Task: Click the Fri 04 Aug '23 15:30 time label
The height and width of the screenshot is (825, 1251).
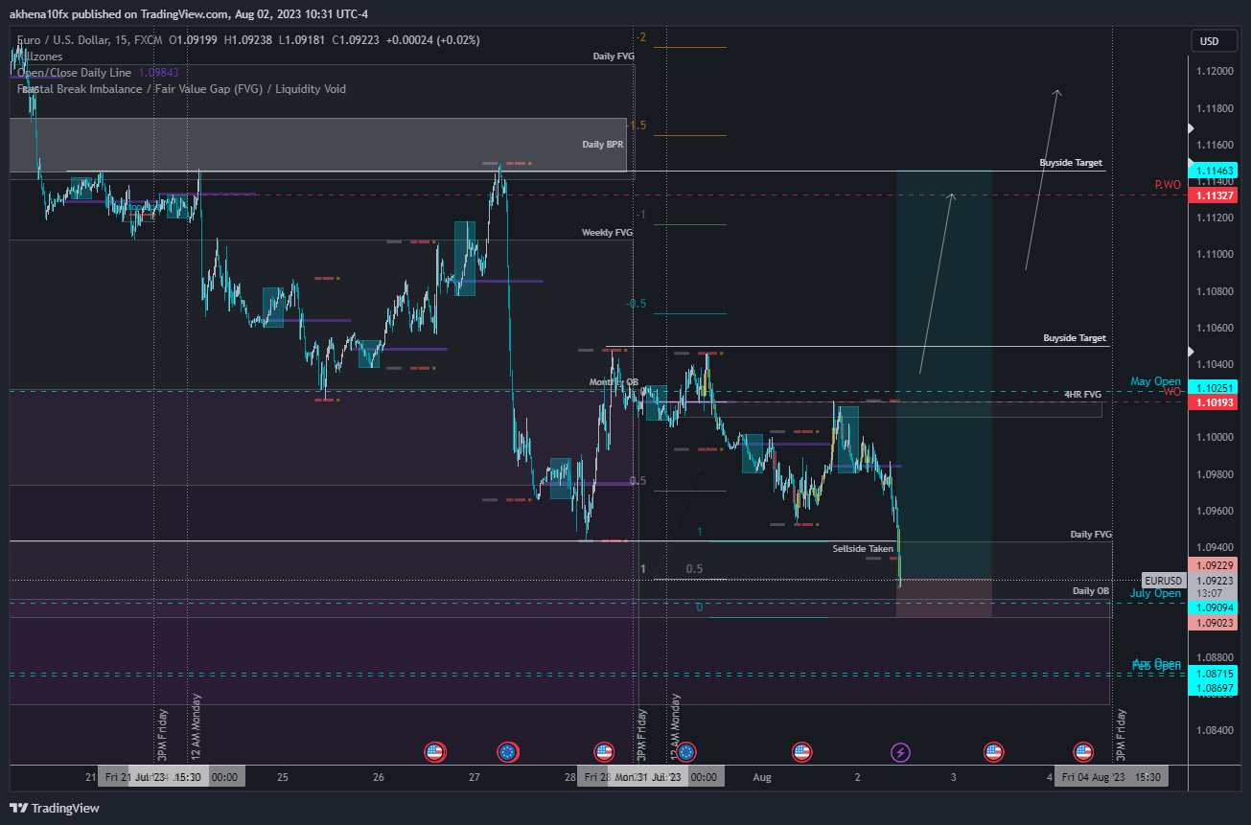Action: pos(1111,777)
